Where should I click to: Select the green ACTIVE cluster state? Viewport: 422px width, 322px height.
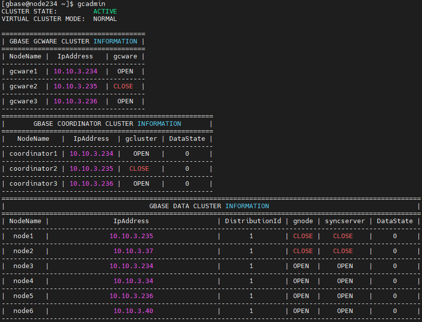[x=105, y=11]
